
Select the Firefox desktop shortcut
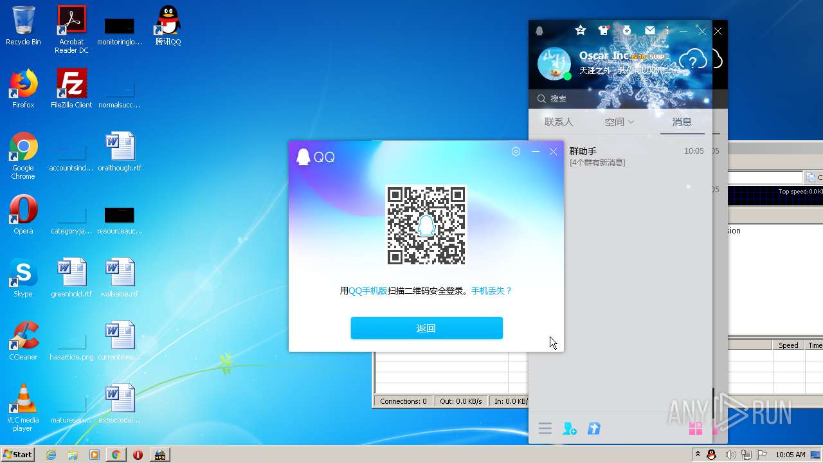click(x=23, y=89)
